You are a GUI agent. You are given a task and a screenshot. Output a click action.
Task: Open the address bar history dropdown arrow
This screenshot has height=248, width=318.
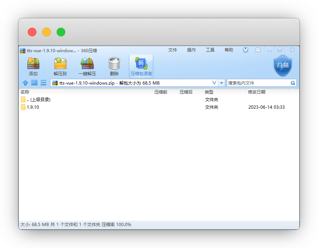(221, 83)
